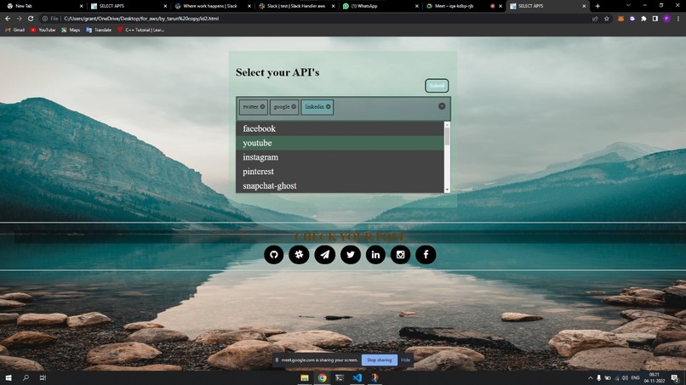Viewport: 686px width, 385px height.
Task: Open Task View on the taskbar
Action: [x=43, y=377]
